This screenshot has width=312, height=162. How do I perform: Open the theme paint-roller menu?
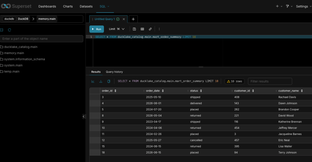click(289, 6)
